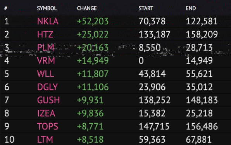Open the LTM symbol link
Image resolution: width=231 pixels, height=145 pixels.
(45, 140)
